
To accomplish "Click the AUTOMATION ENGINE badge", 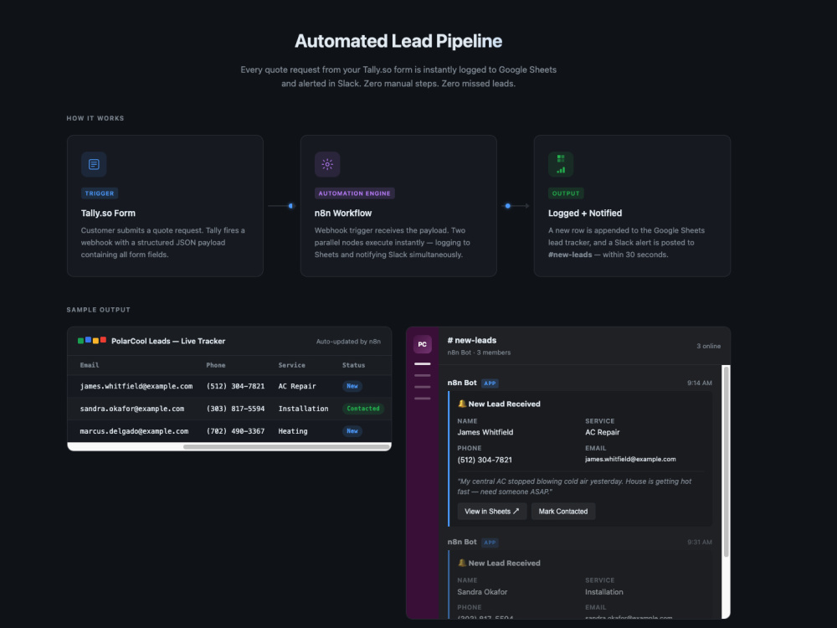I will click(x=354, y=193).
